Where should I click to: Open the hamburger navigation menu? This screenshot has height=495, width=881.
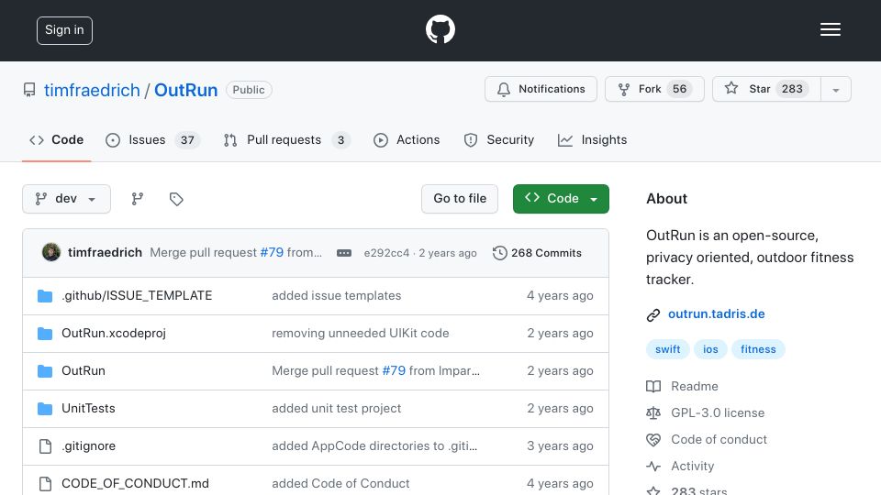(830, 29)
